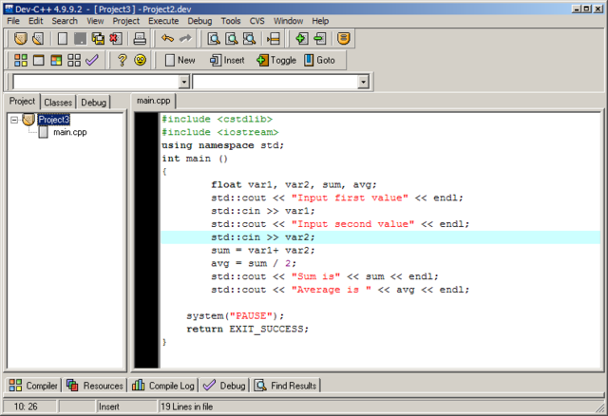Undo the last edit with arrow icon
The width and height of the screenshot is (608, 416).
(167, 38)
